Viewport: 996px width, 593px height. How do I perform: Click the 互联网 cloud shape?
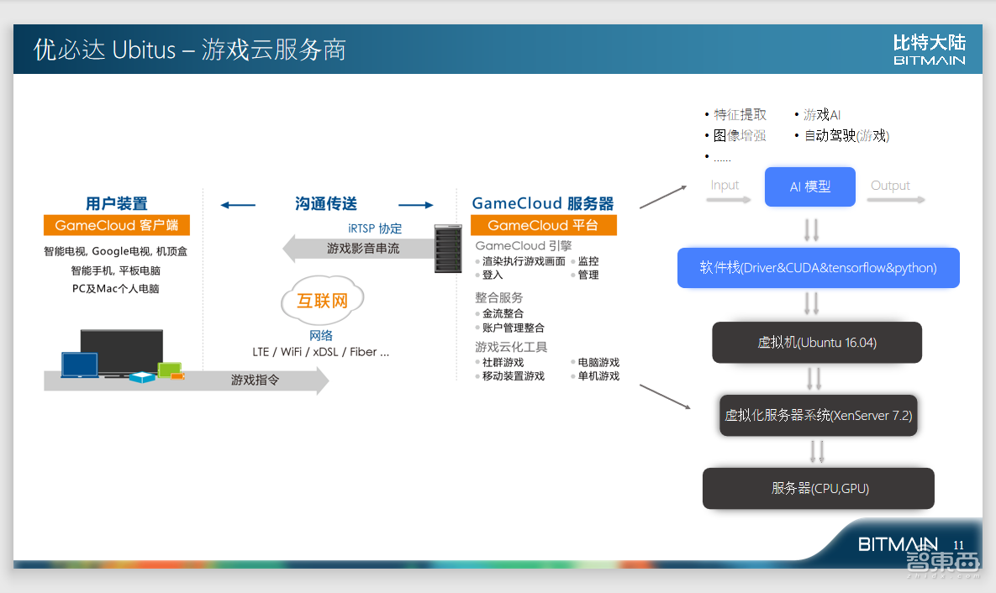coord(322,300)
